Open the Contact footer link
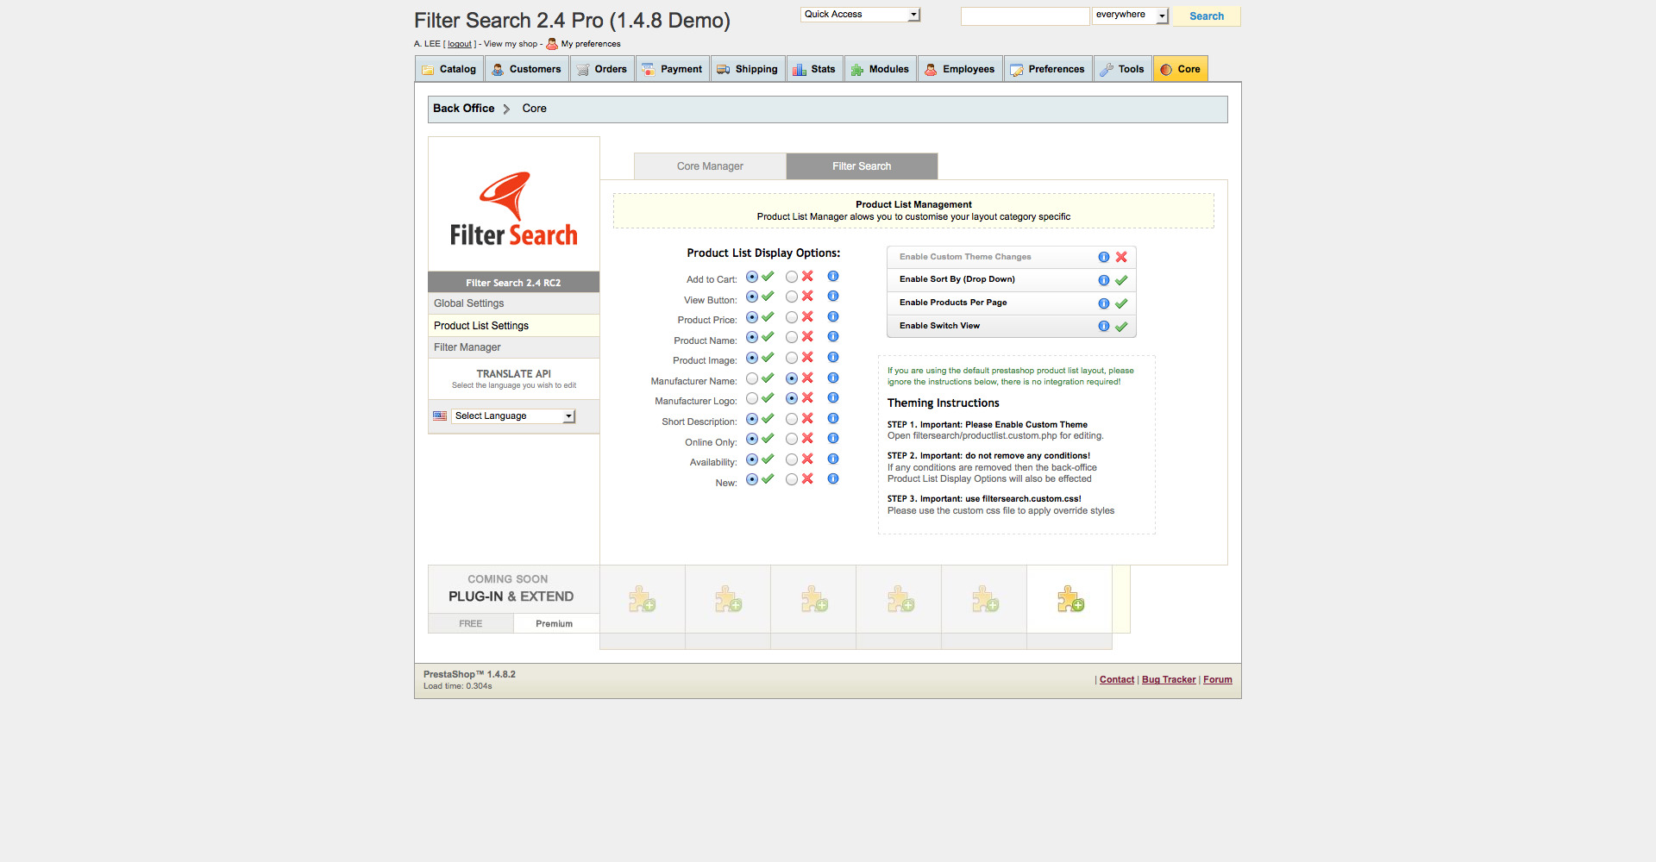 click(1117, 680)
